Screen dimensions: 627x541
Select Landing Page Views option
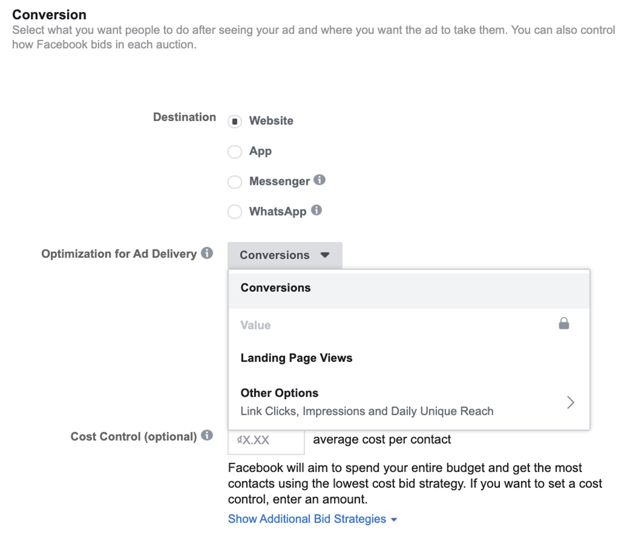[x=296, y=358]
